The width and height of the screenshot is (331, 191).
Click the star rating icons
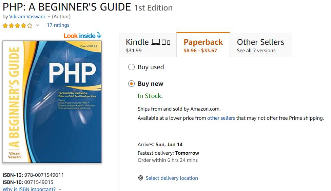click(x=18, y=26)
